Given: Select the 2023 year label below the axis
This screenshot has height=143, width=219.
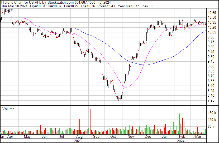Looking at the screenshot, I should click(x=78, y=141).
